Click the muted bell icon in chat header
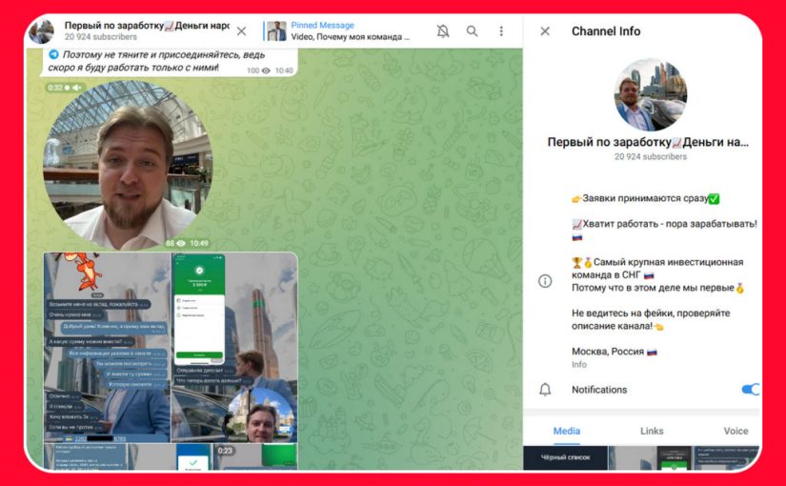 coord(443,31)
